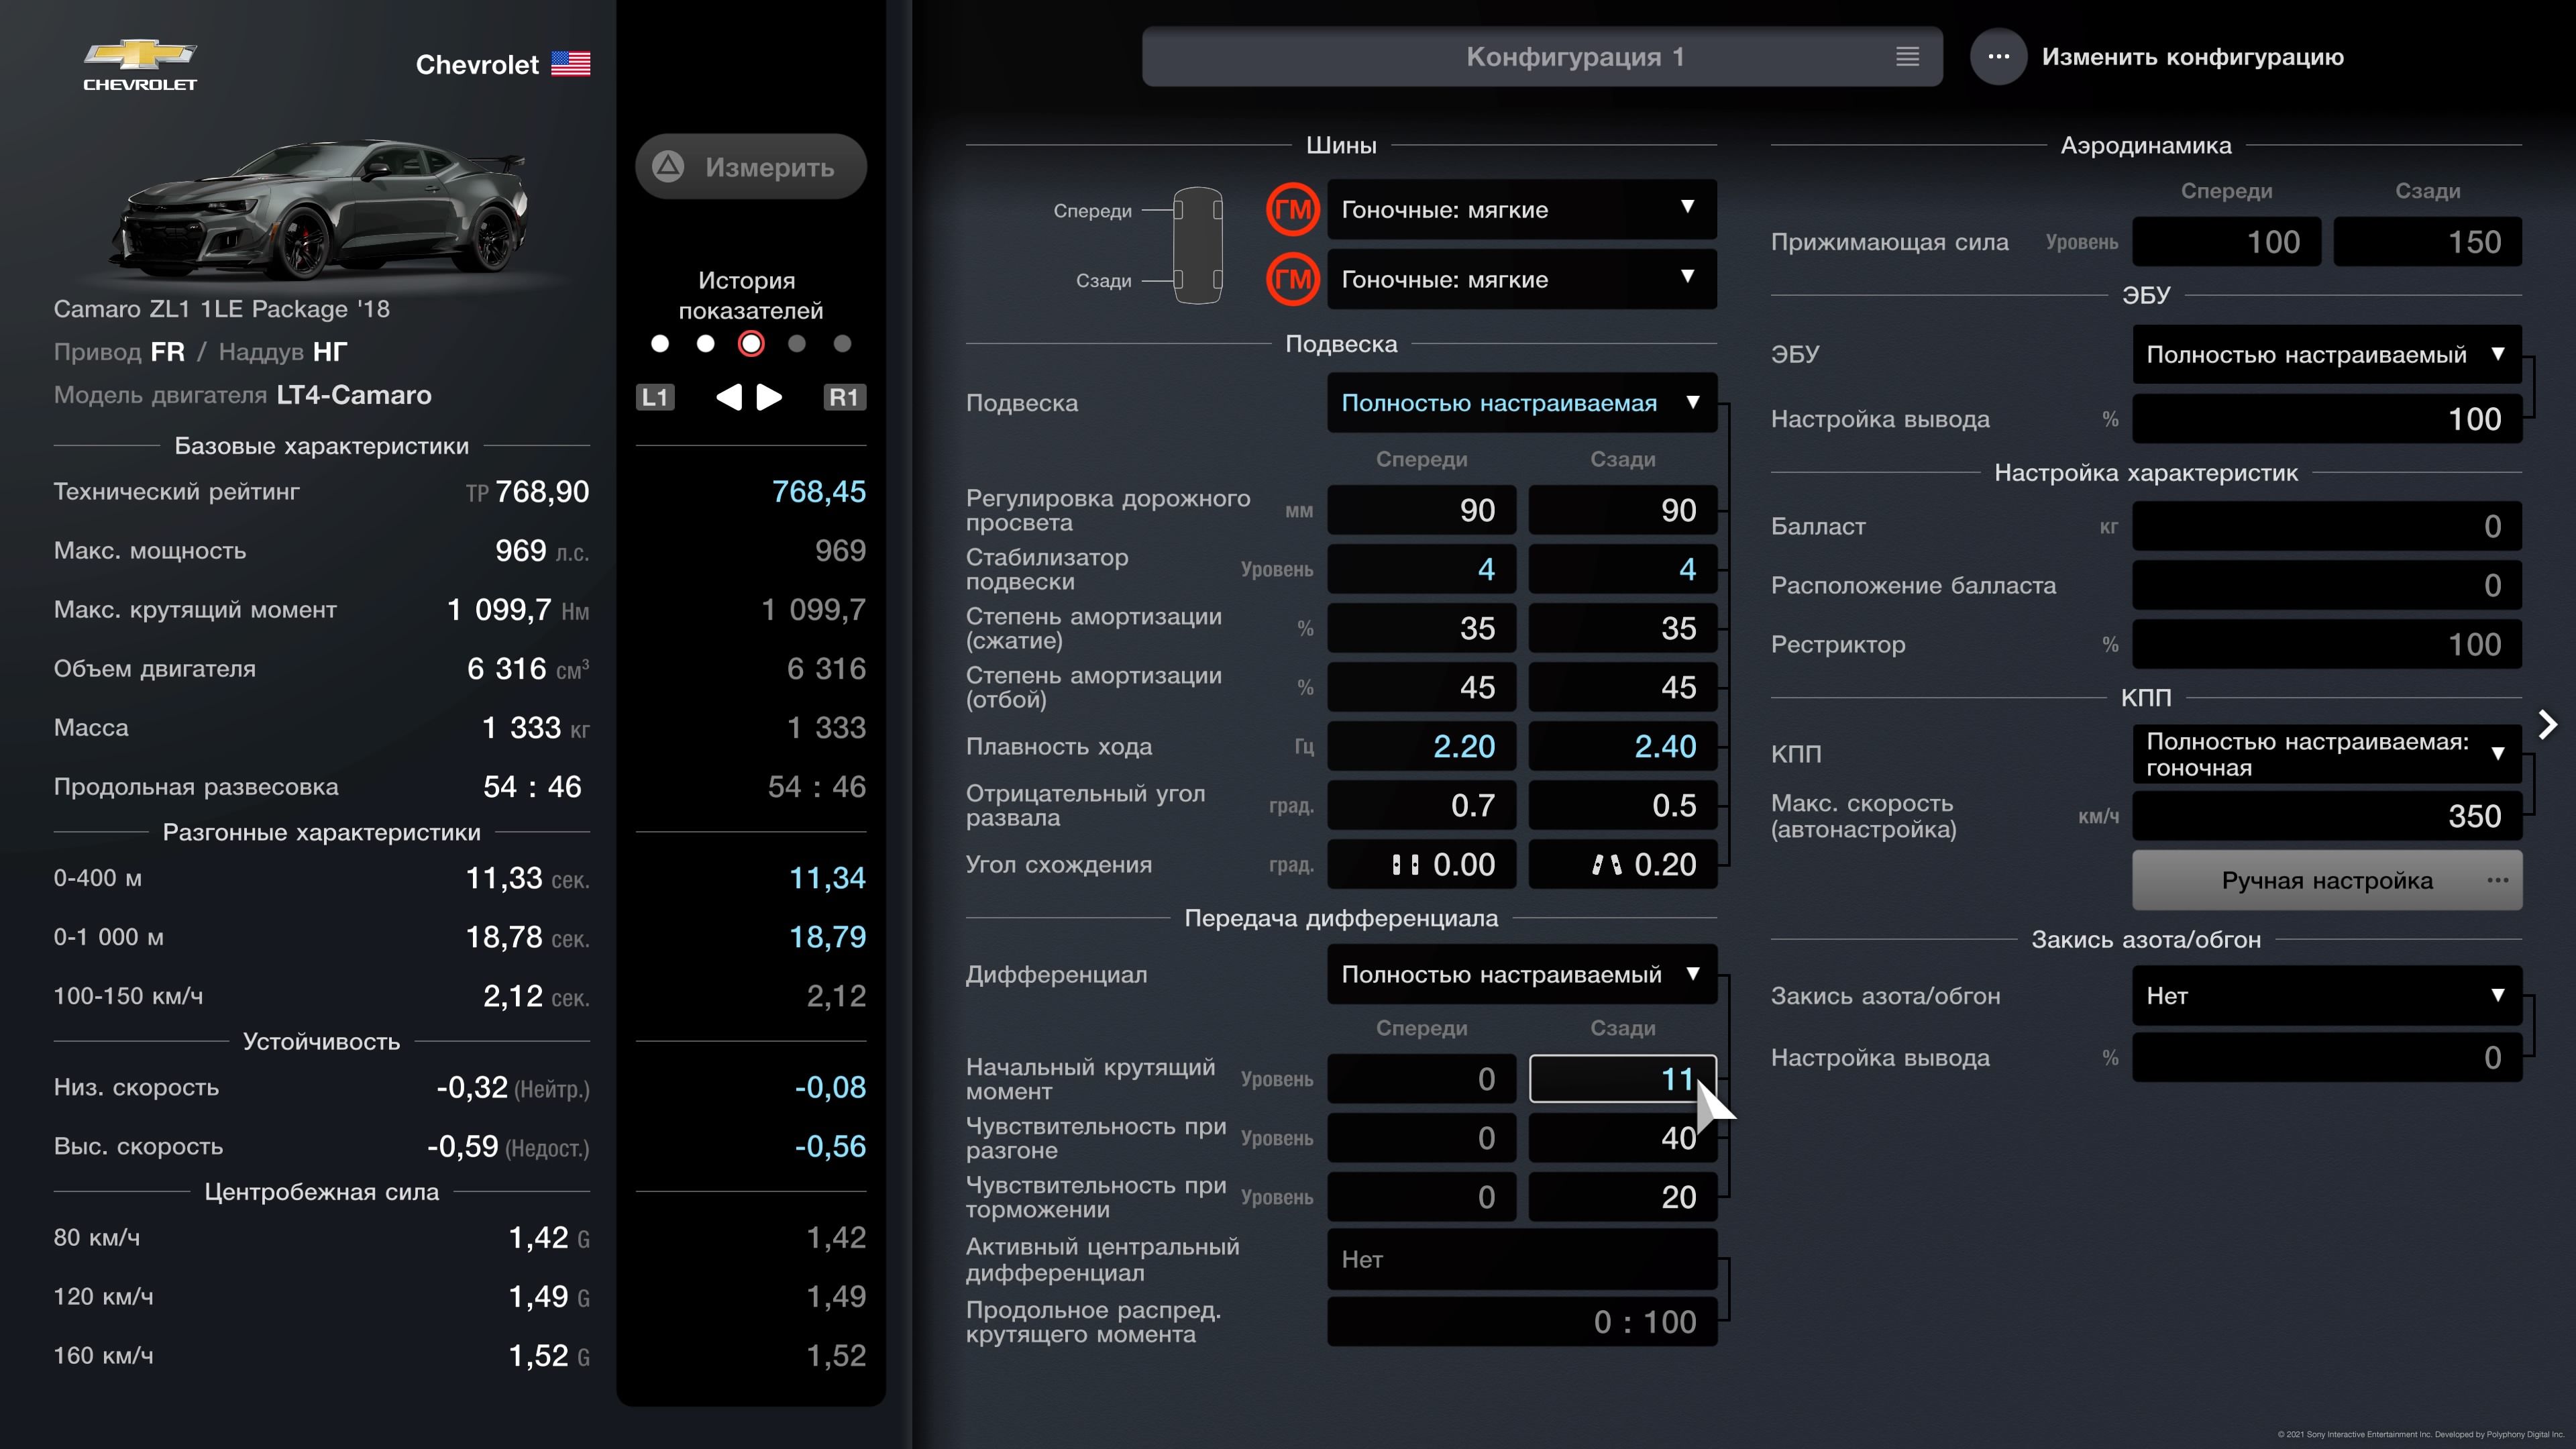This screenshot has width=2576, height=1449.
Task: Open КПП Полностью настраиваемая: гоночная dropdown
Action: (x=2326, y=754)
